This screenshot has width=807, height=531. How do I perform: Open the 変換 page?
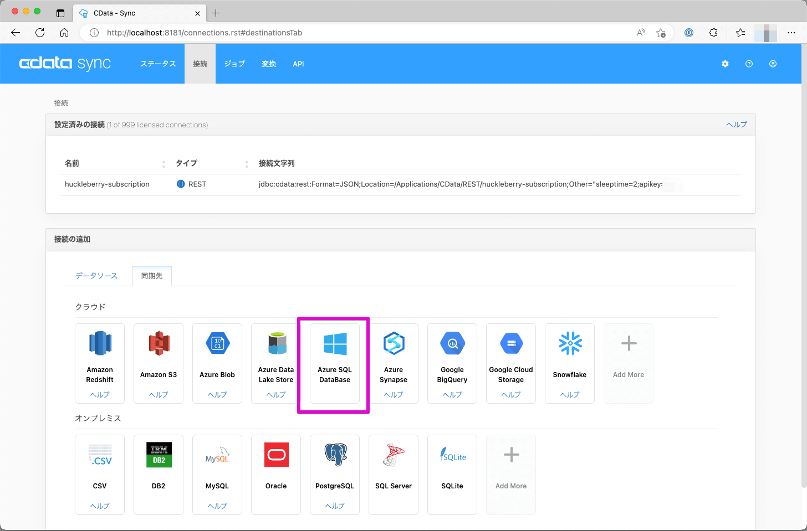pyautogui.click(x=269, y=64)
